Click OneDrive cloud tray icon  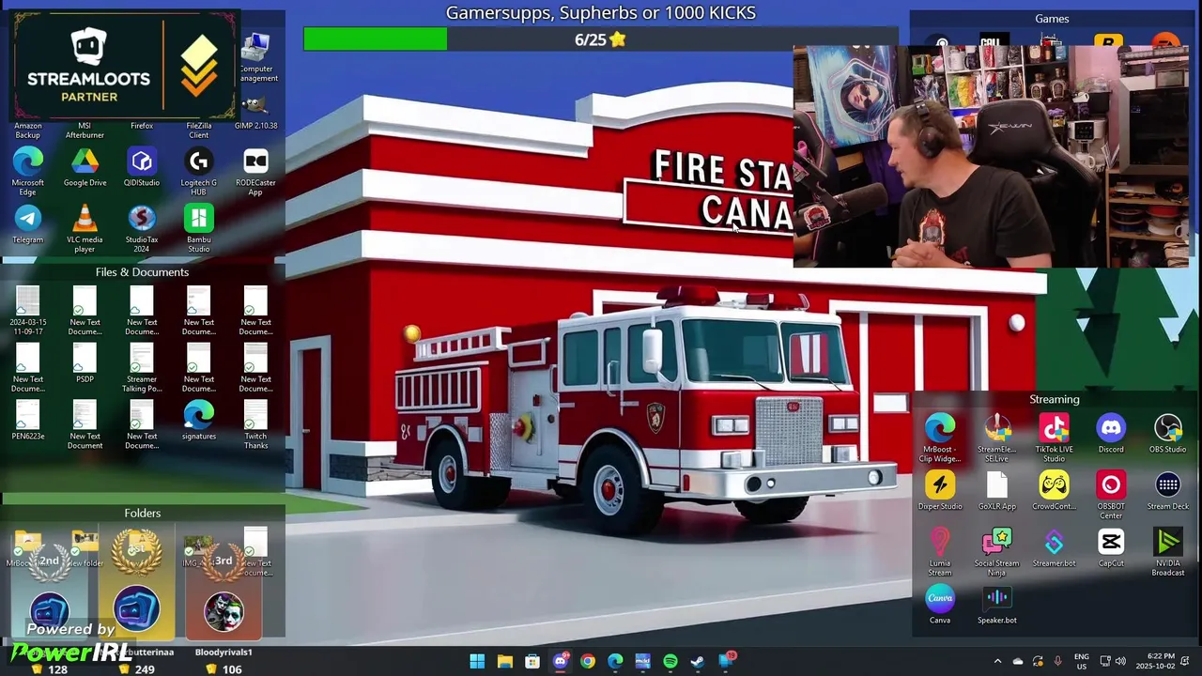click(1018, 661)
